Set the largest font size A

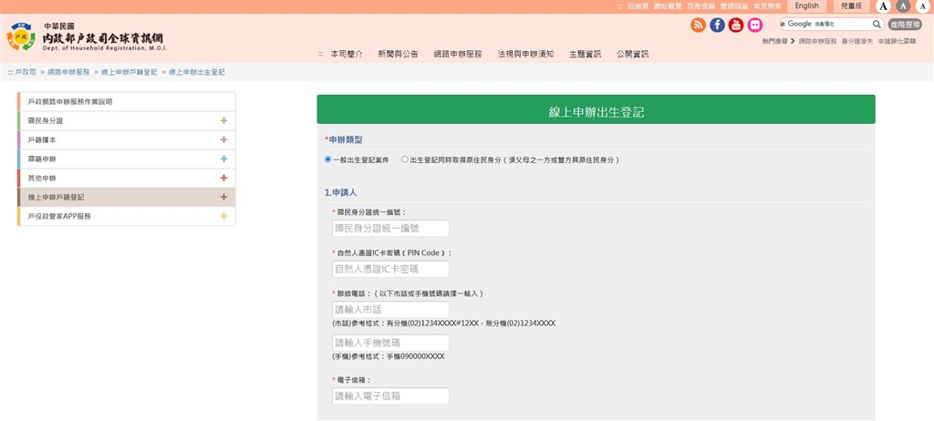pos(884,6)
